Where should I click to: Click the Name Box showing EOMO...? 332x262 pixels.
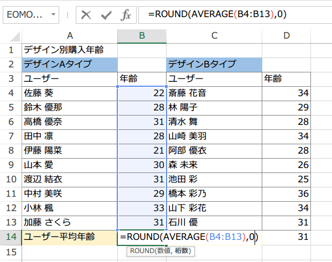click(31, 15)
